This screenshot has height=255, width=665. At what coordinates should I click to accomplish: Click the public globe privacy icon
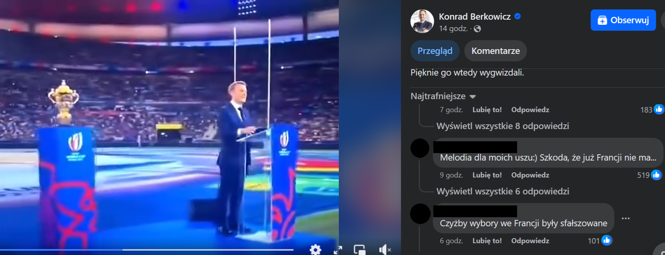click(x=477, y=29)
